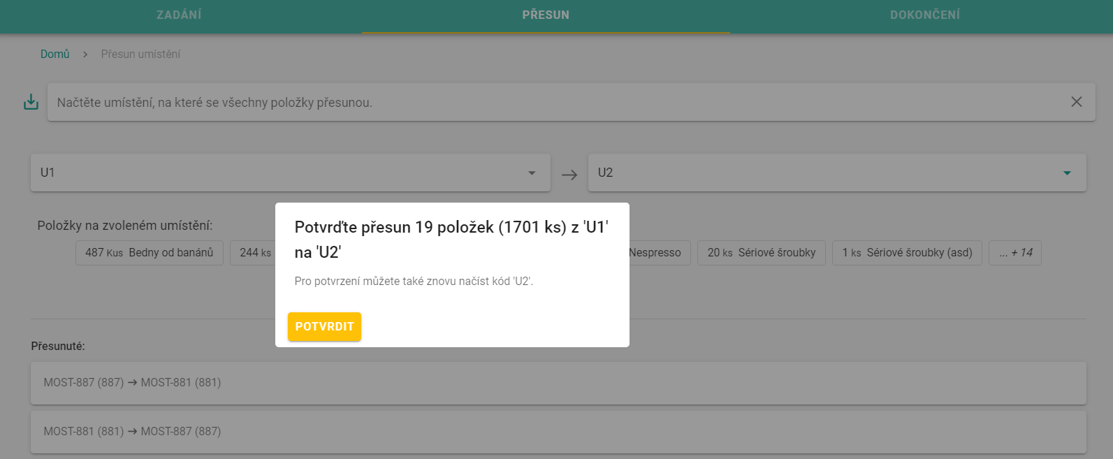Expand the U1 source location dropdown arrow
The height and width of the screenshot is (459, 1113).
532,173
